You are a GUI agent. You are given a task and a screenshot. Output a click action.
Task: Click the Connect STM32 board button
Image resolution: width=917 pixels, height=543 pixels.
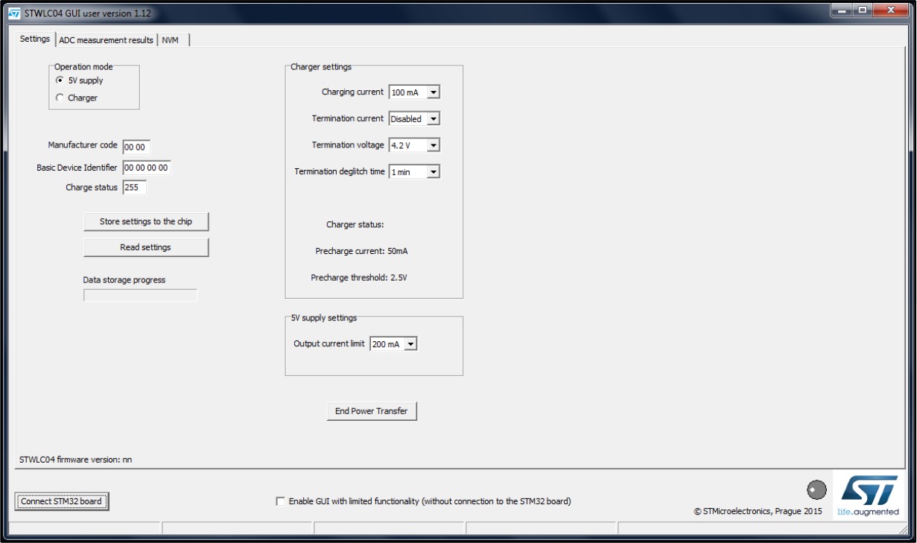click(x=61, y=501)
